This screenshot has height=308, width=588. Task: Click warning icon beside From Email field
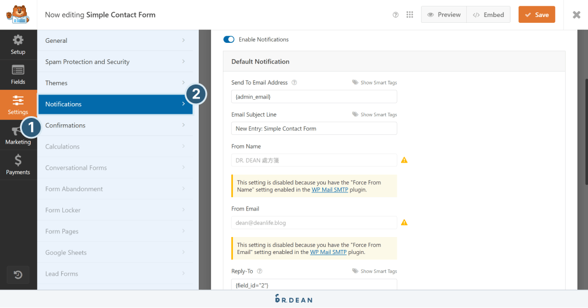tap(405, 222)
